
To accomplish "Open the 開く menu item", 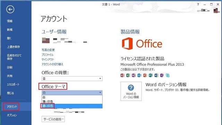I will click(x=9, y=38).
